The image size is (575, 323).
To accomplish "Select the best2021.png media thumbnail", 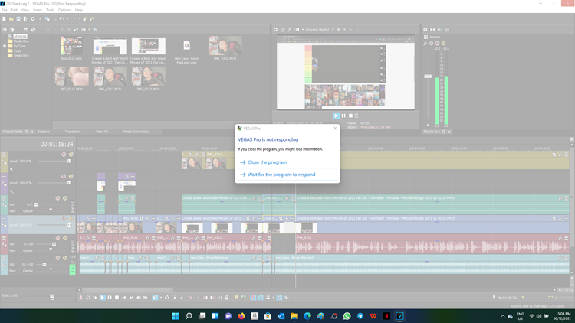I will pos(71,46).
